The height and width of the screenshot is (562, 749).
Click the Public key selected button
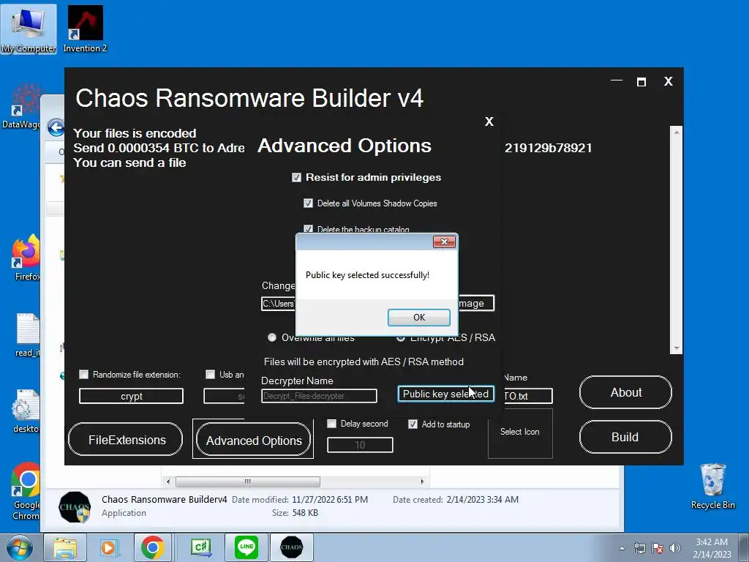(445, 394)
